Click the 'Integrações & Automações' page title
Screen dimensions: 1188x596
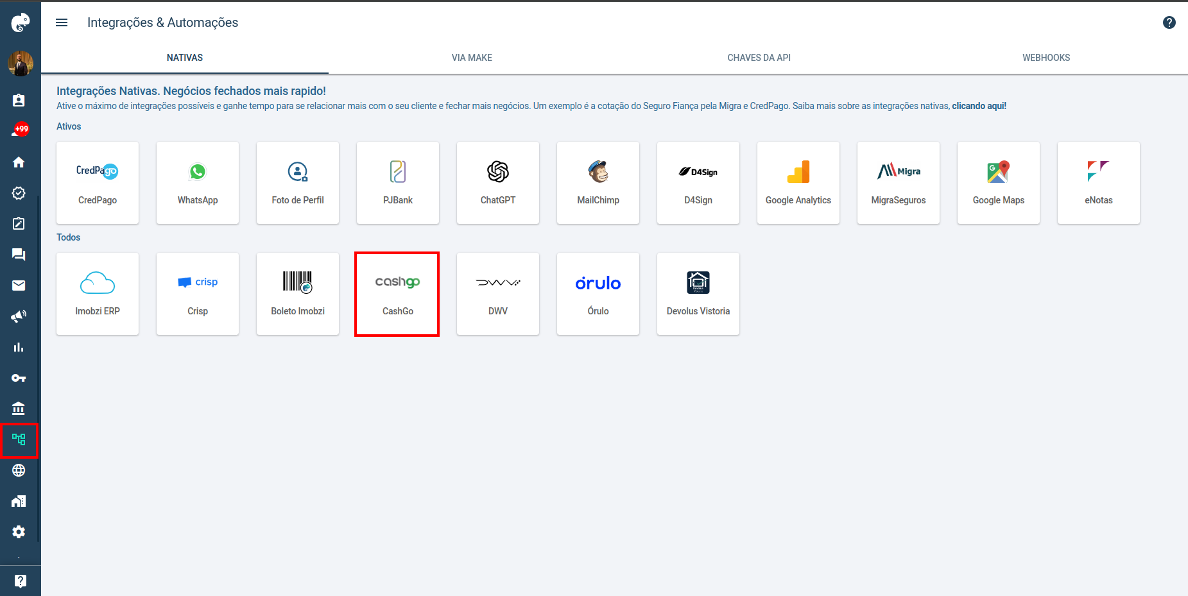click(162, 22)
